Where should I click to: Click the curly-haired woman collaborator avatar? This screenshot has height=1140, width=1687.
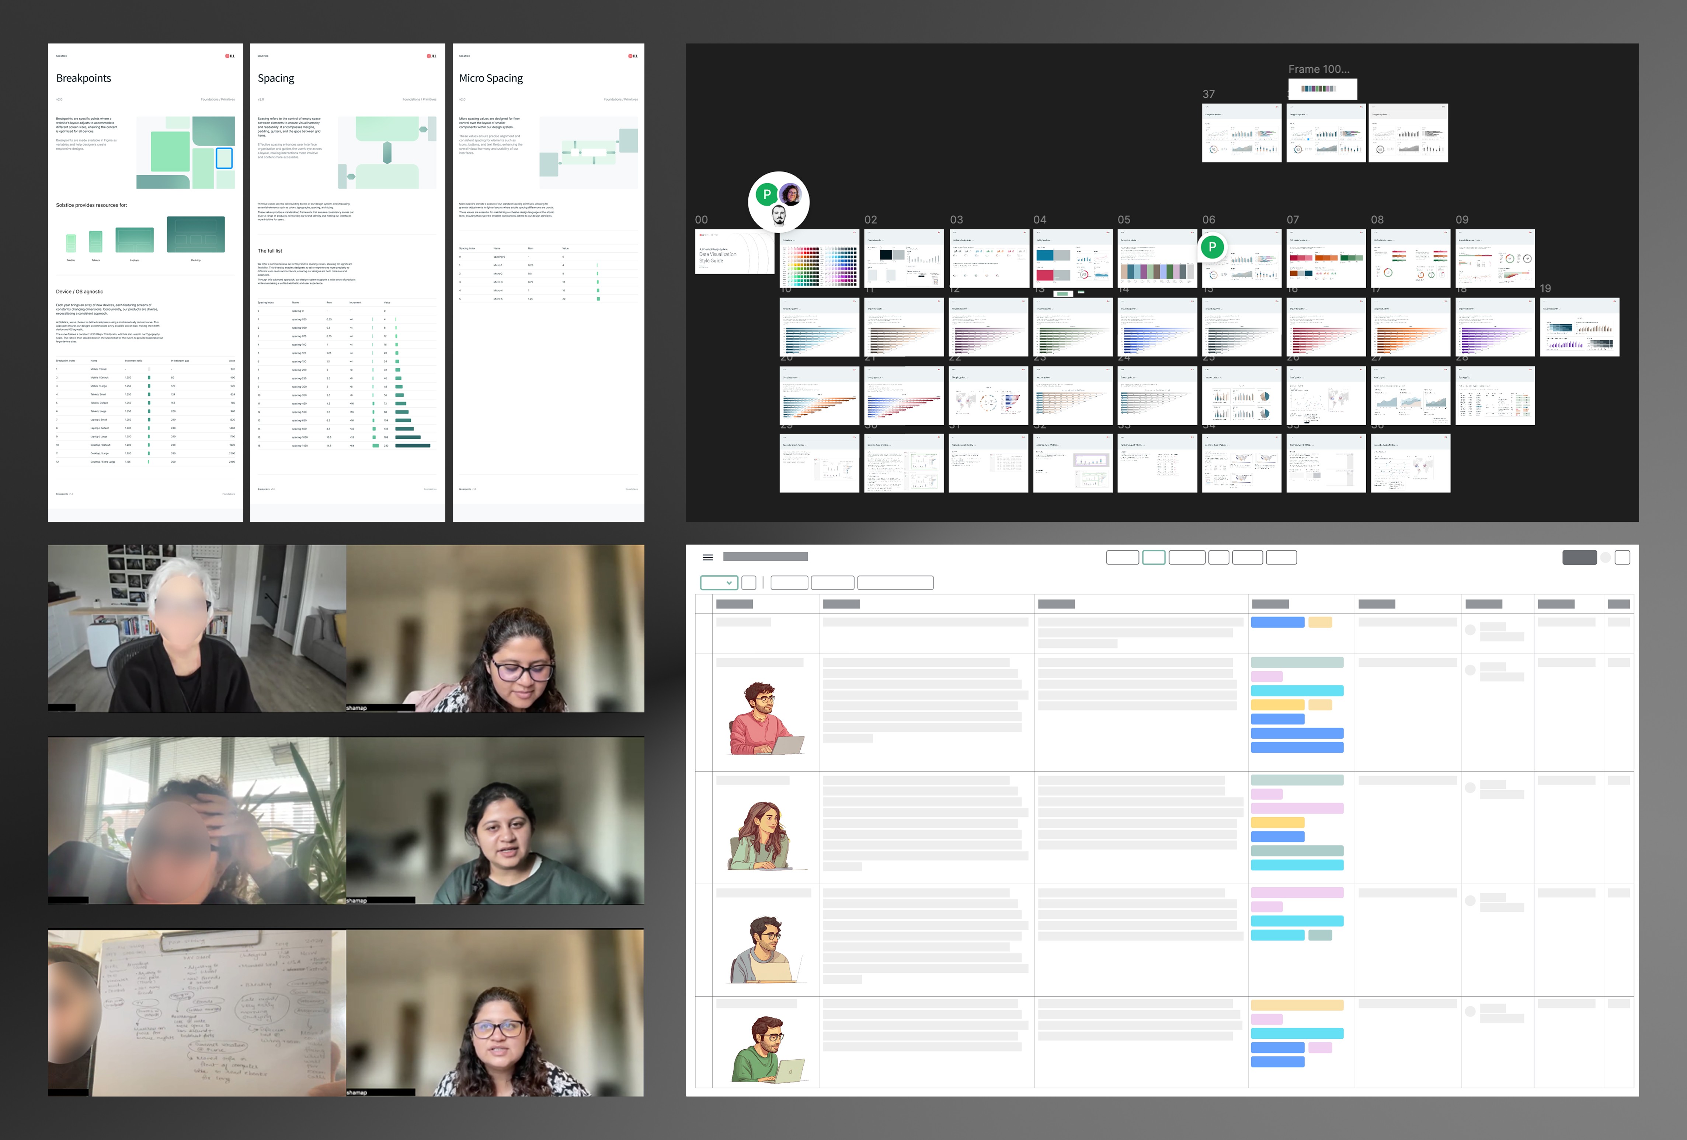click(x=790, y=194)
